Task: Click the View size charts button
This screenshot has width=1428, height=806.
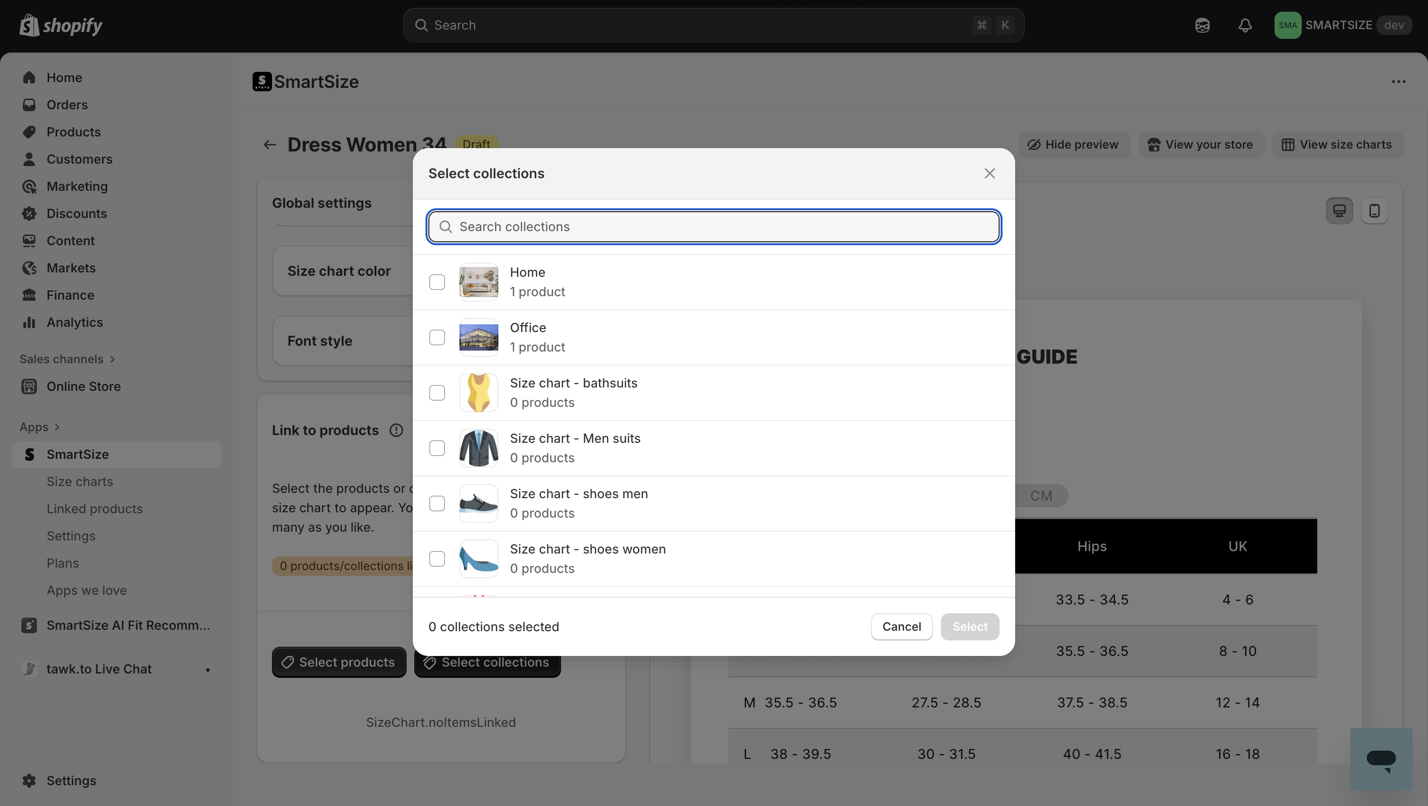Action: point(1337,145)
